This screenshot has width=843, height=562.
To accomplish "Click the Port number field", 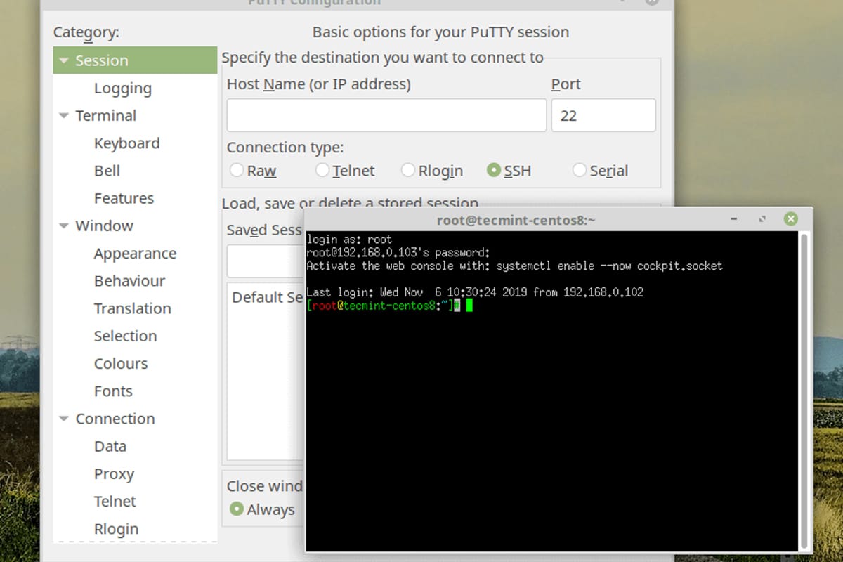I will 603,115.
